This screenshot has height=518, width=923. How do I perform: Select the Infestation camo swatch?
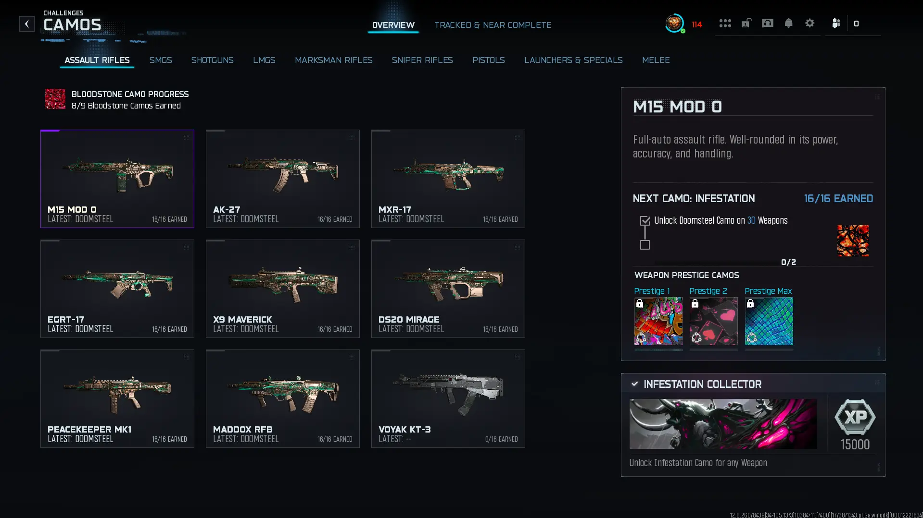coord(853,241)
